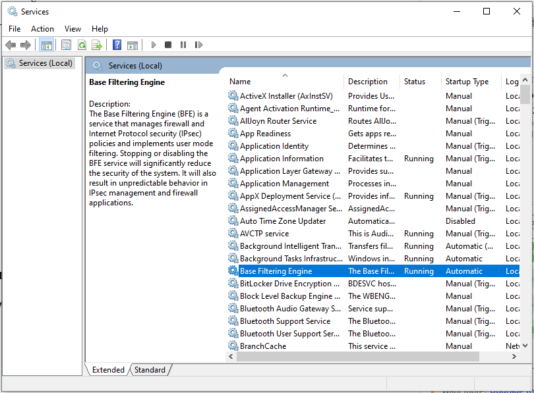534x393 pixels.
Task: Refresh the services list via toolbar icon
Action: 82,45
